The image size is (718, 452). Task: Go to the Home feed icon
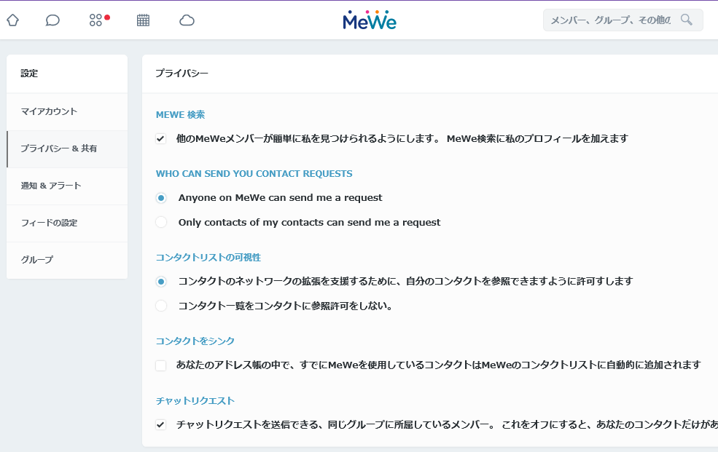pyautogui.click(x=13, y=20)
